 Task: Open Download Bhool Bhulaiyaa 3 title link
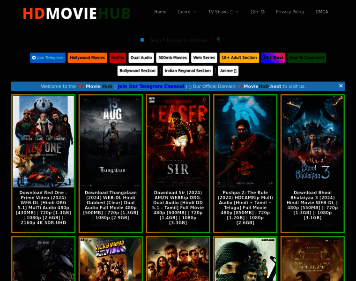[x=312, y=205]
